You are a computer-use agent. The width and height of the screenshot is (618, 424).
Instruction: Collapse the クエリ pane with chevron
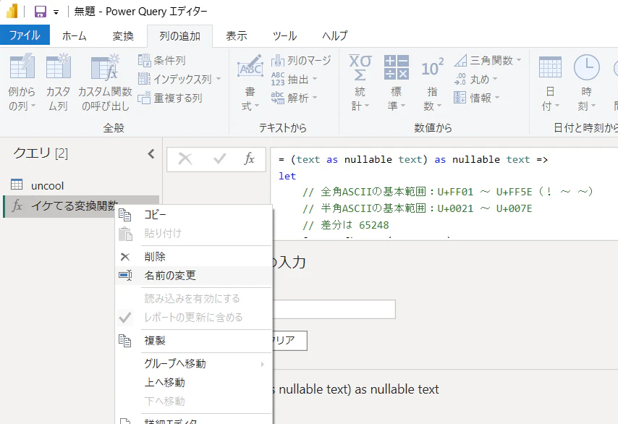tap(151, 153)
